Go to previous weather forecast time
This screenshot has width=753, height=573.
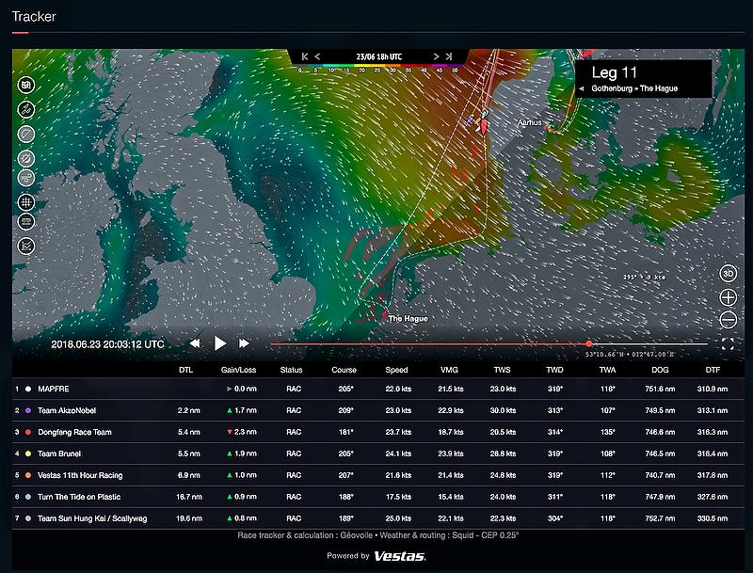click(x=317, y=56)
